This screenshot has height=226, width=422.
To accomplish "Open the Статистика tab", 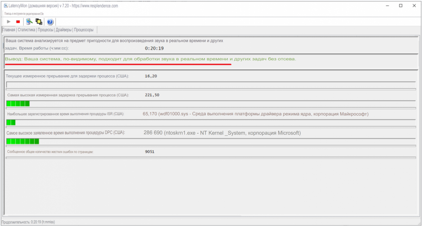I will click(x=26, y=30).
